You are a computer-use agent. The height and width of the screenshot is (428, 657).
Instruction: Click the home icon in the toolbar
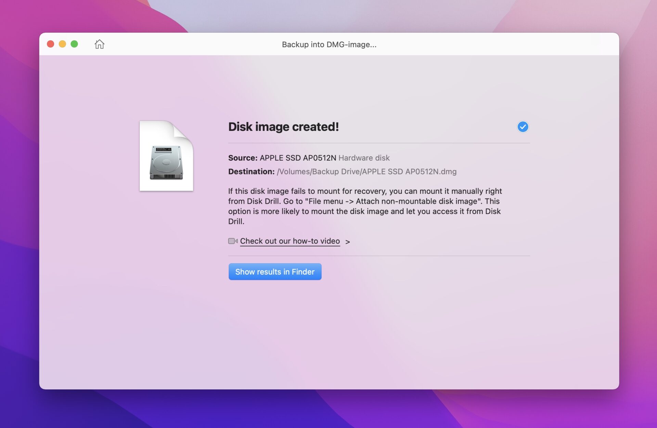pos(99,44)
